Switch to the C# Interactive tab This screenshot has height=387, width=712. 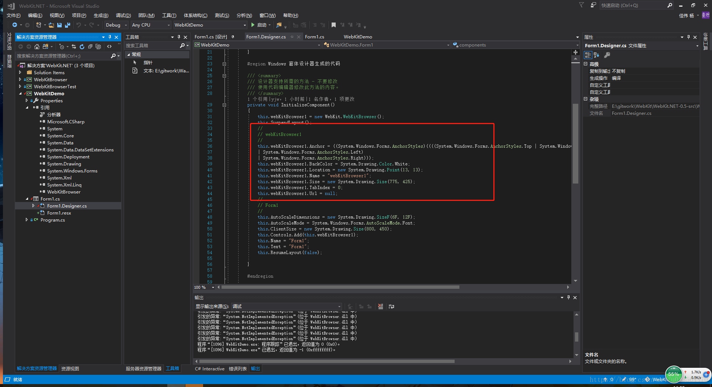(x=210, y=369)
